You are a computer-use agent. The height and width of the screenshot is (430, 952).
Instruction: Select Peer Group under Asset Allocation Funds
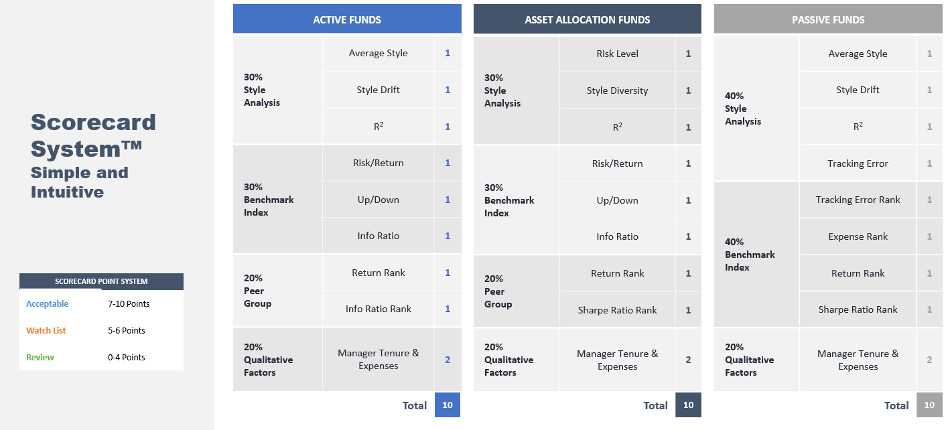498,291
